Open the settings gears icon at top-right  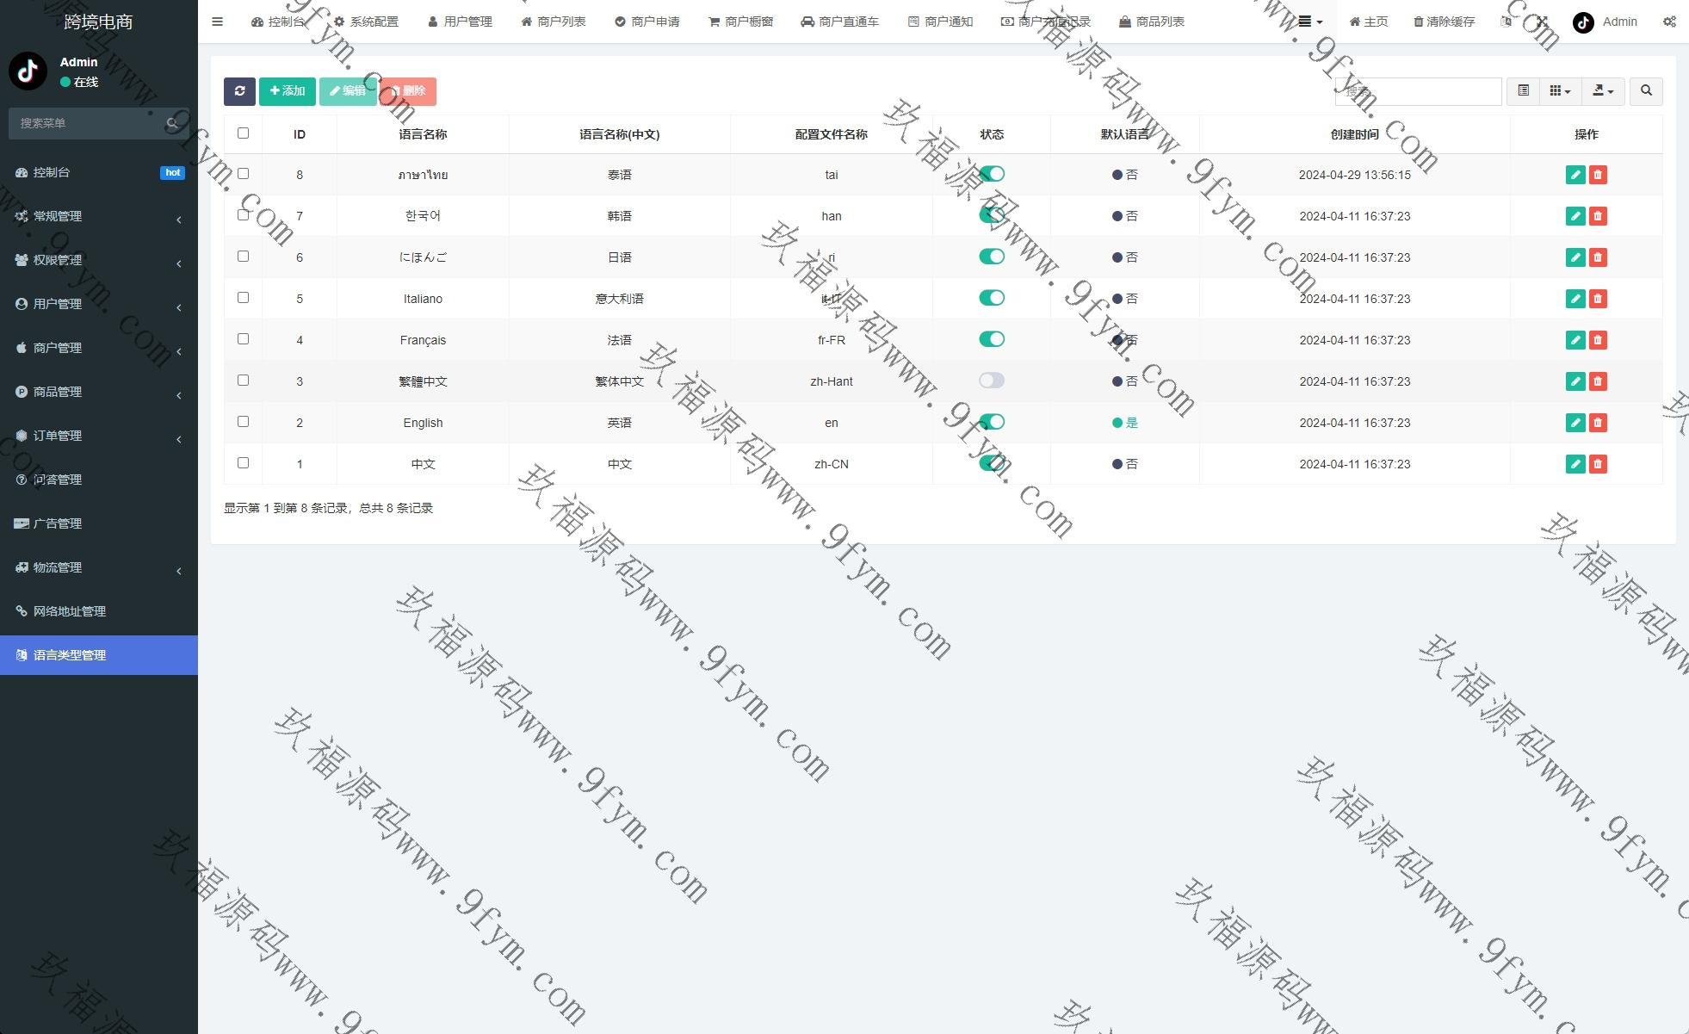coord(1668,22)
